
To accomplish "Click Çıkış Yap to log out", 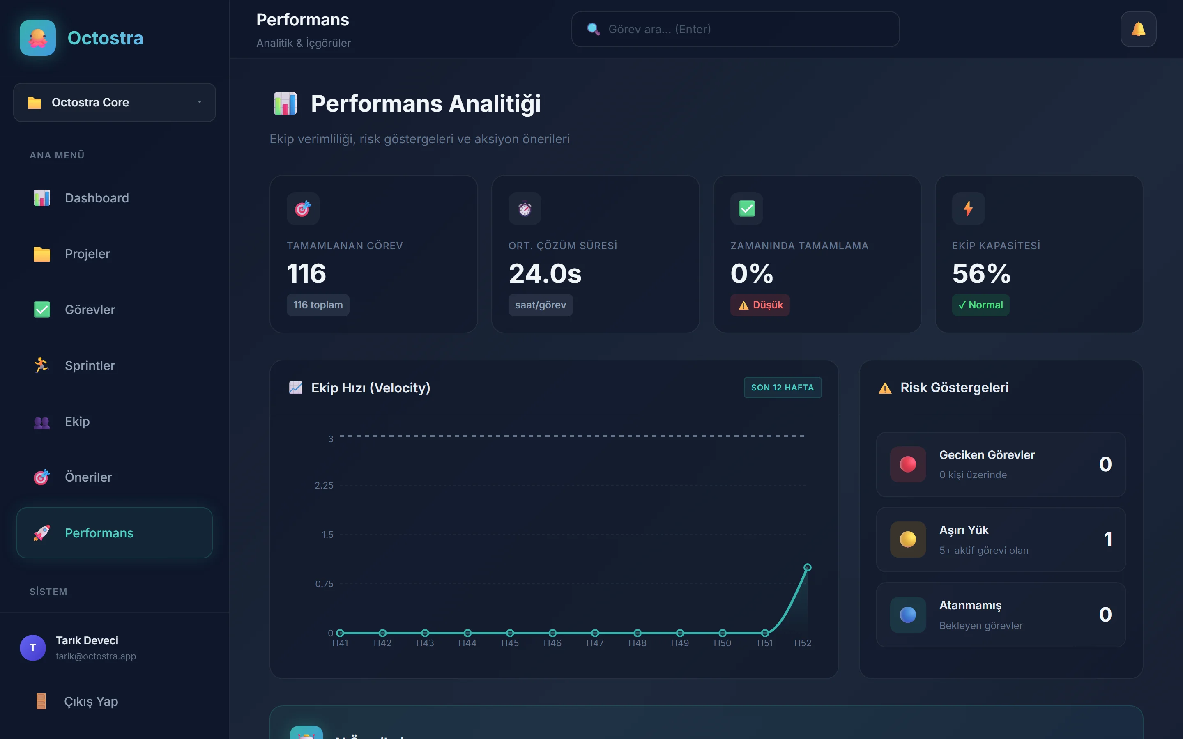I will point(114,701).
